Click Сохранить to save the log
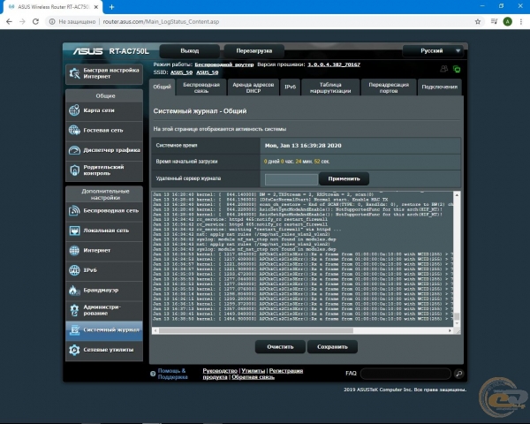 click(332, 346)
